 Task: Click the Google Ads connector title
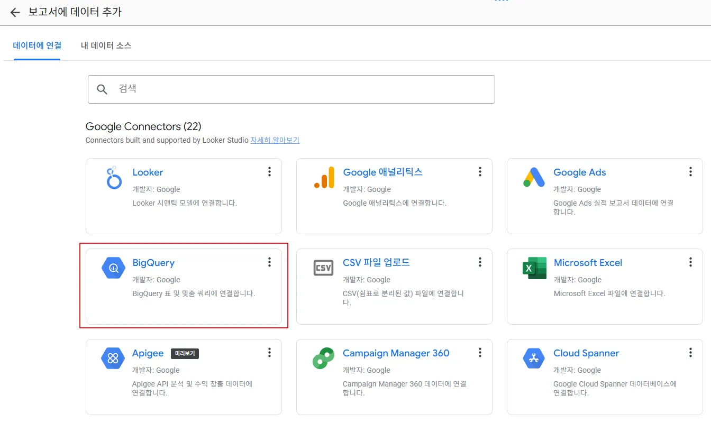[580, 172]
